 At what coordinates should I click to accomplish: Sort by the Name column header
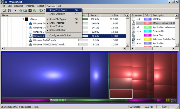[x=23, y=15]
